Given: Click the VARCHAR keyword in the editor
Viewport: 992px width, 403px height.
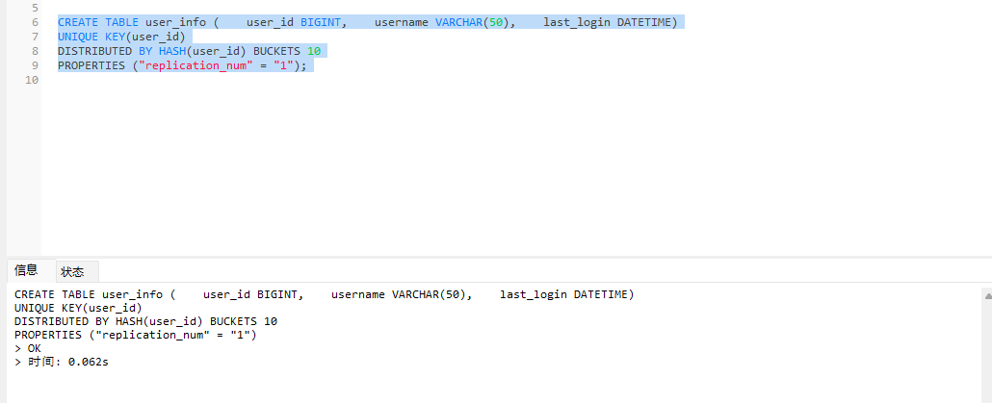Looking at the screenshot, I should [x=458, y=22].
